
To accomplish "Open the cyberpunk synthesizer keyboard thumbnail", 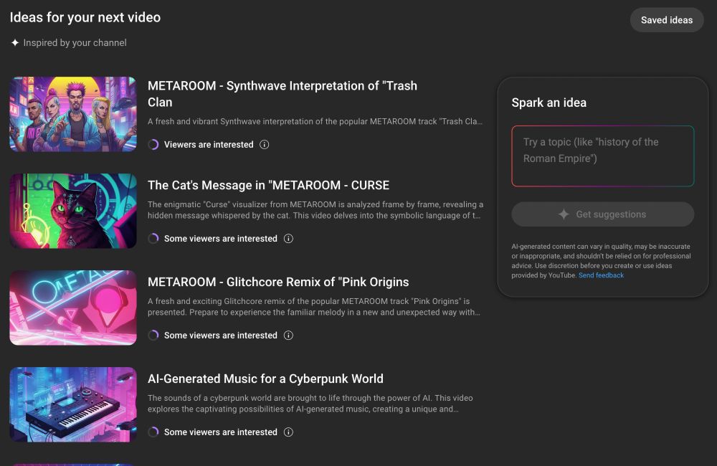I will (73, 405).
